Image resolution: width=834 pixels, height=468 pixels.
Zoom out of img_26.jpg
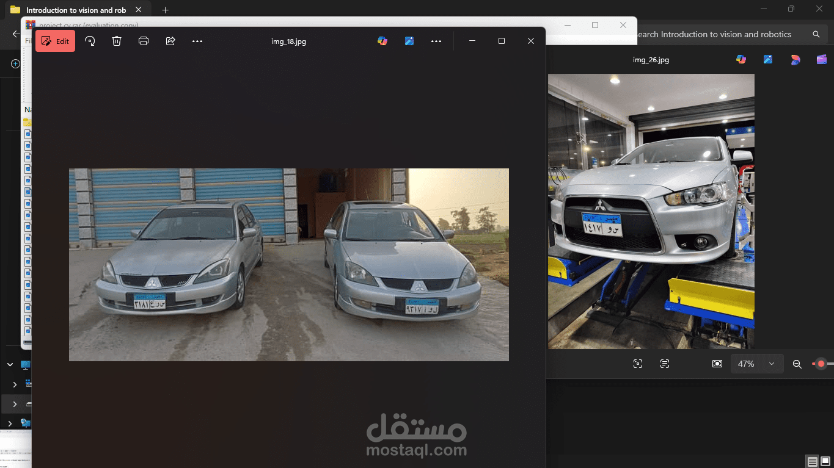797,364
